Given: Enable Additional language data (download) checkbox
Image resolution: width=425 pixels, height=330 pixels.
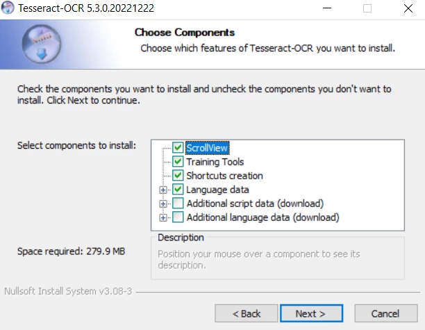Looking at the screenshot, I should [x=178, y=217].
